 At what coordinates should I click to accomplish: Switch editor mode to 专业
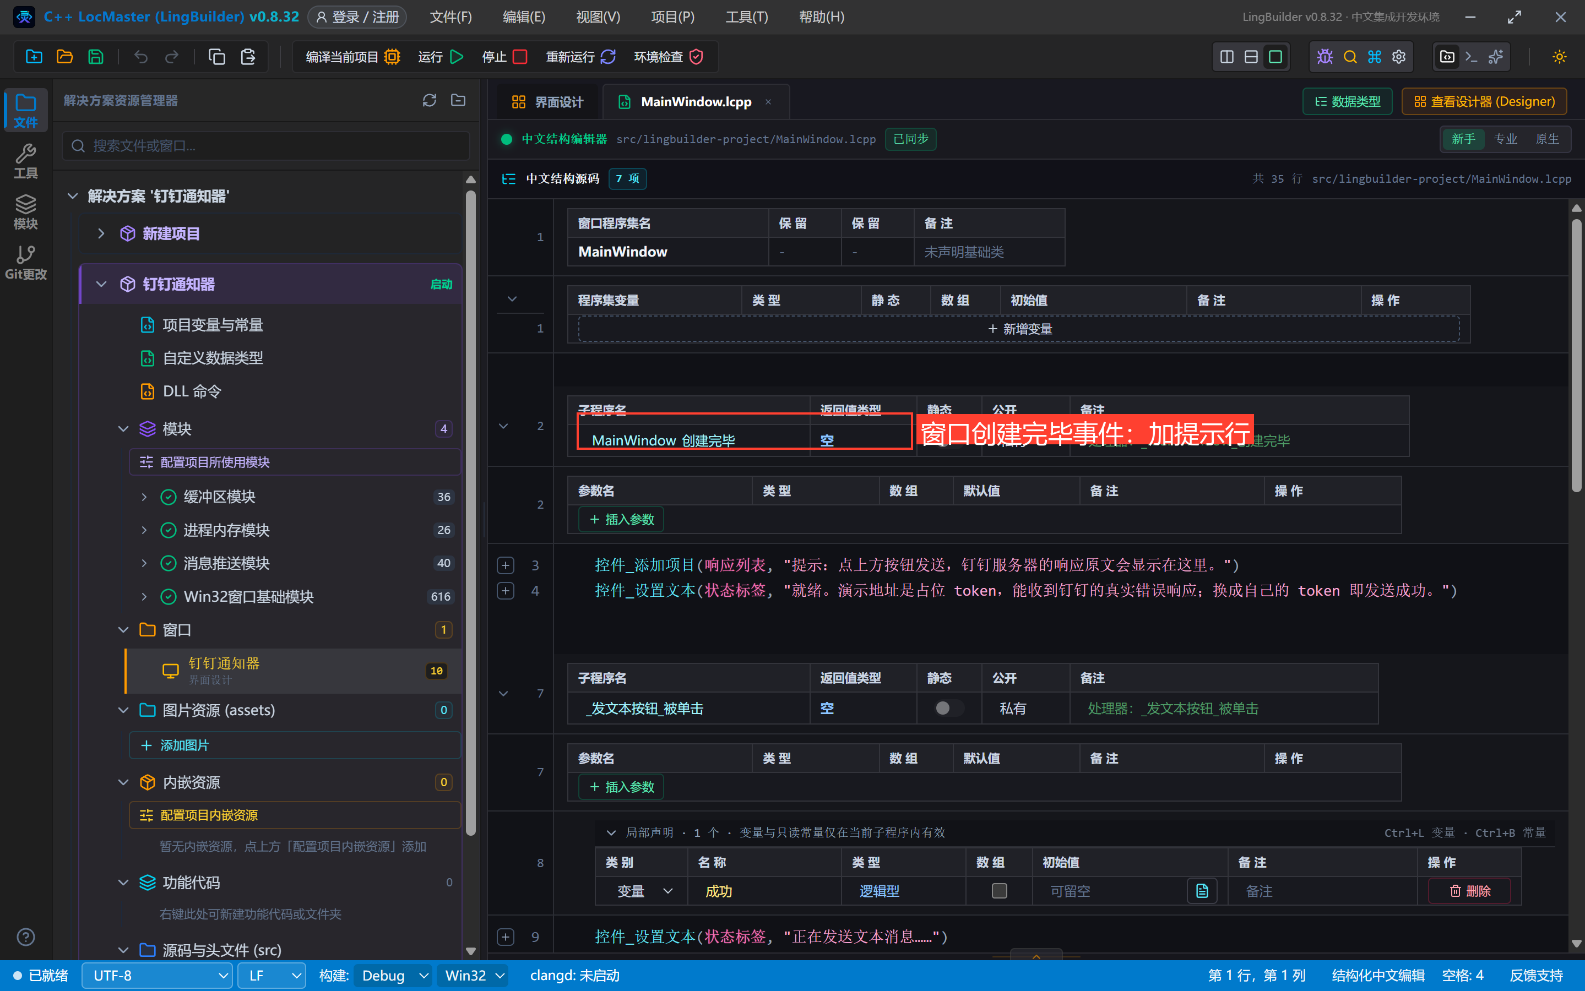point(1505,139)
